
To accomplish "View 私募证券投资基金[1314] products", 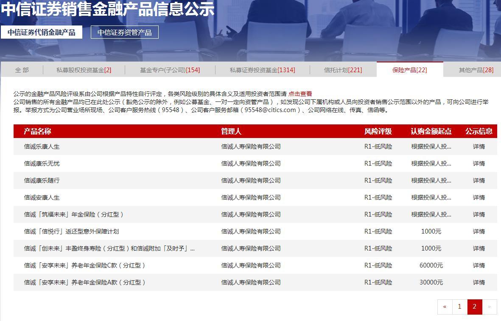I will [x=262, y=70].
